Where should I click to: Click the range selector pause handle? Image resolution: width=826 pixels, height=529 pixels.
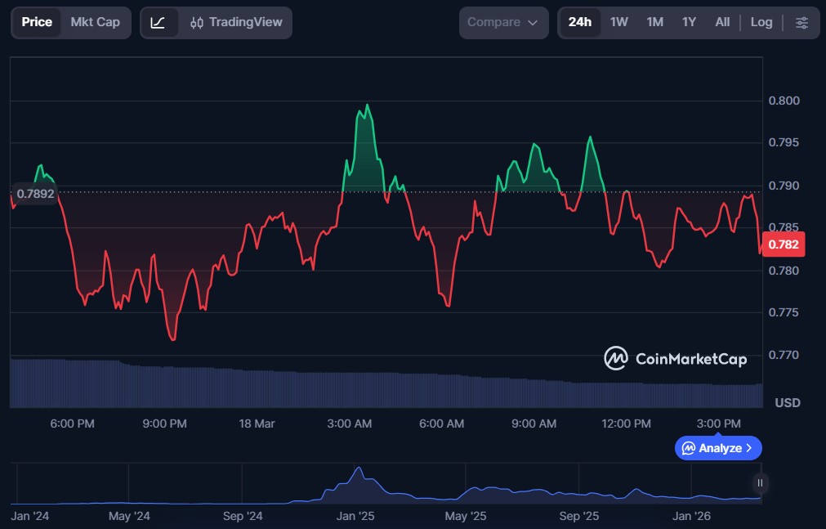point(760,483)
